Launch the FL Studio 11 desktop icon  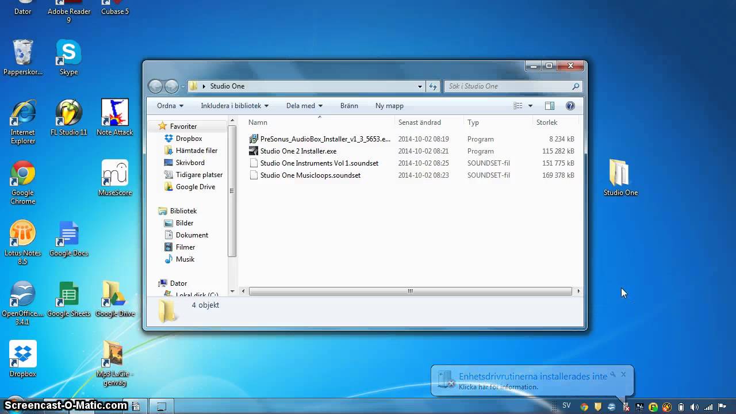click(68, 118)
